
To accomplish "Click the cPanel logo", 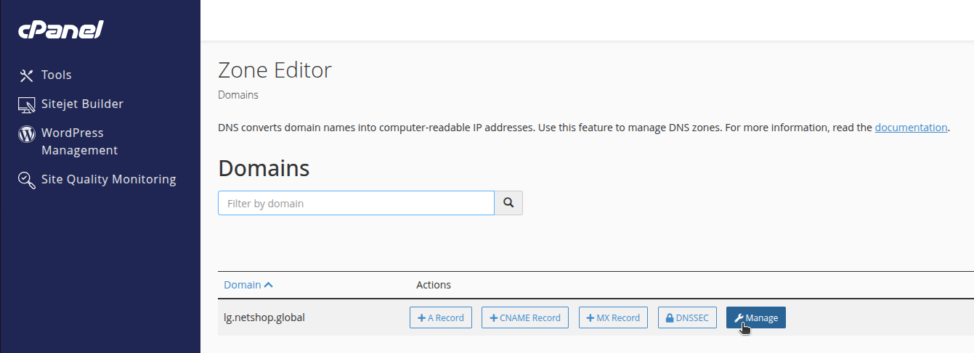I will point(61,30).
